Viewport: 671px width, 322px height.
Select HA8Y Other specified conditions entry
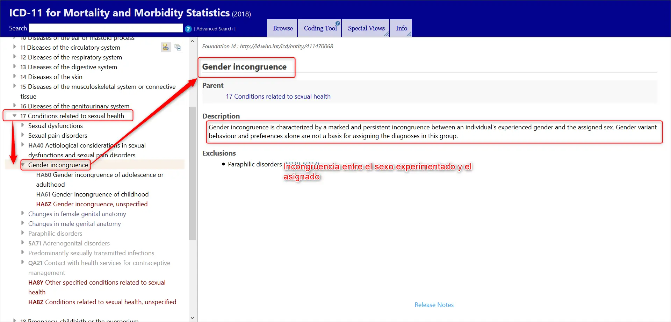[97, 287]
